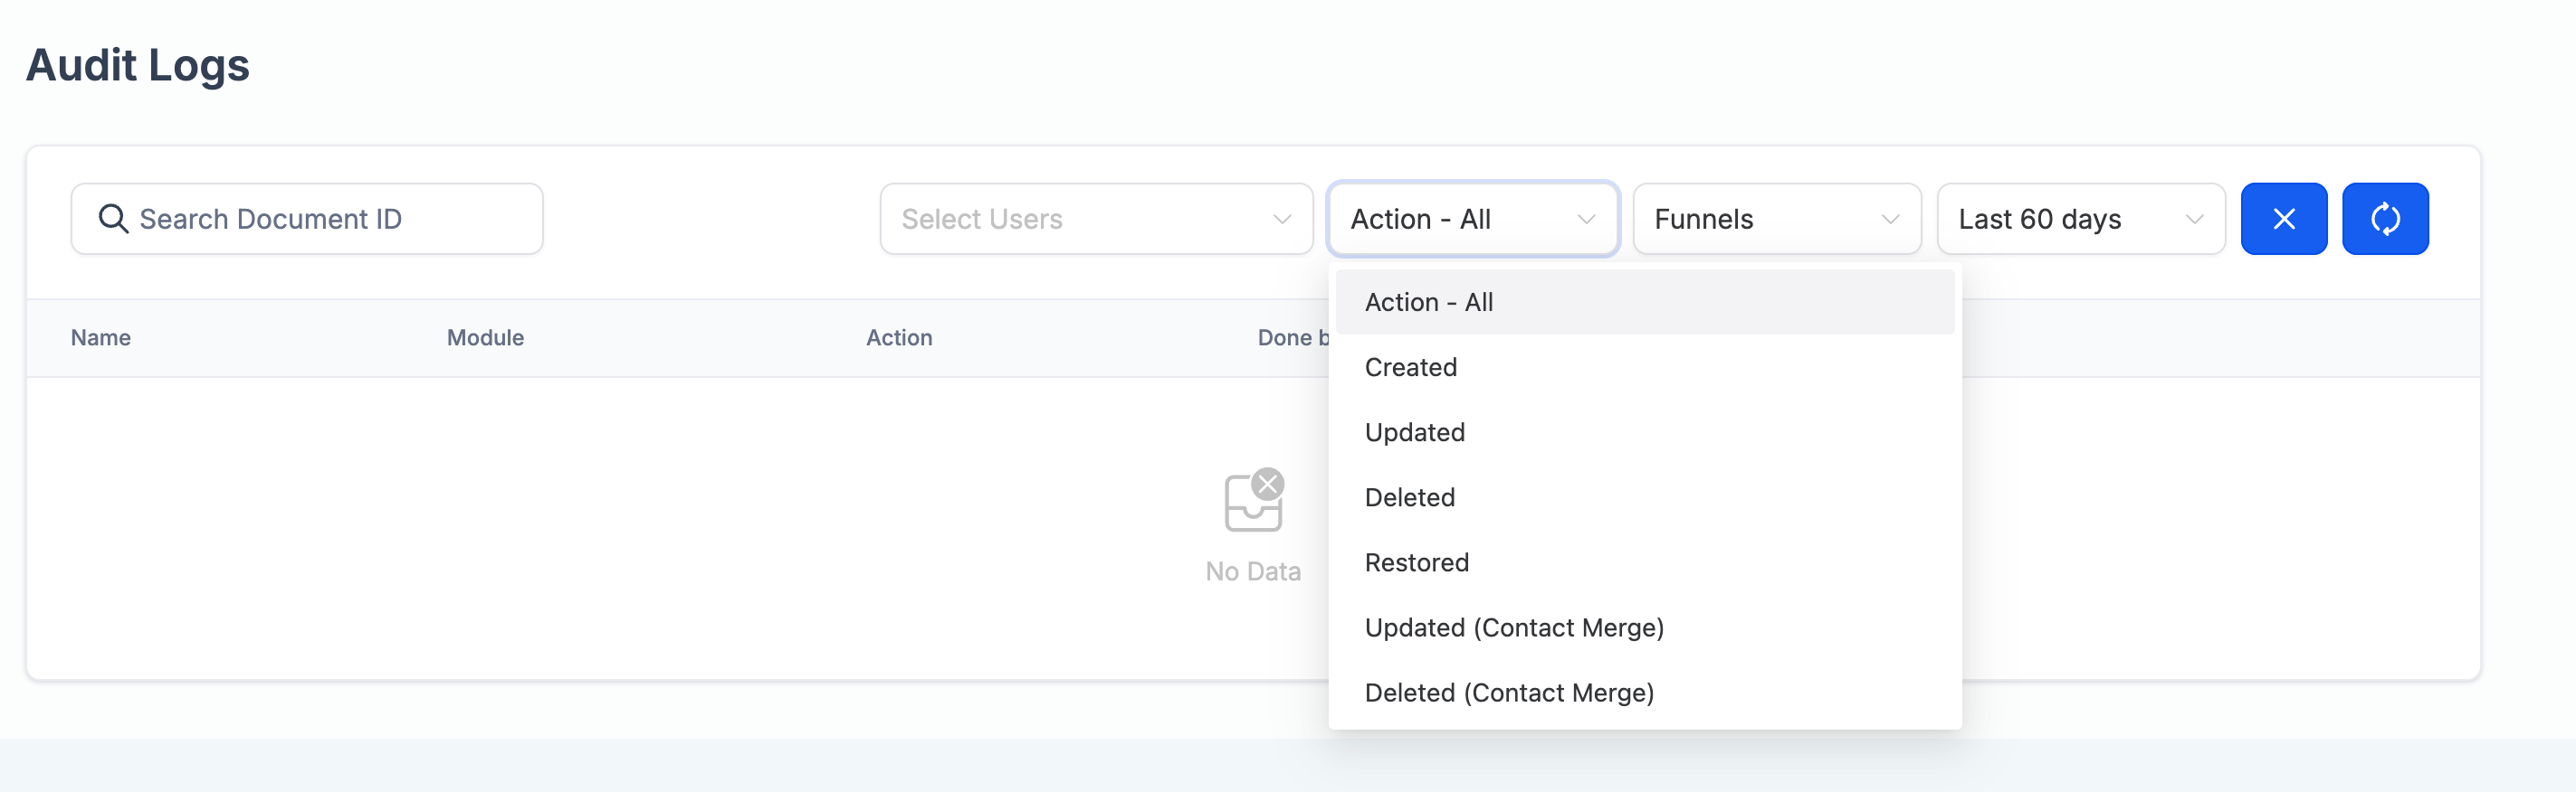Click the Funnels chevron arrow
Screen dimensions: 2576x792
(1890, 220)
